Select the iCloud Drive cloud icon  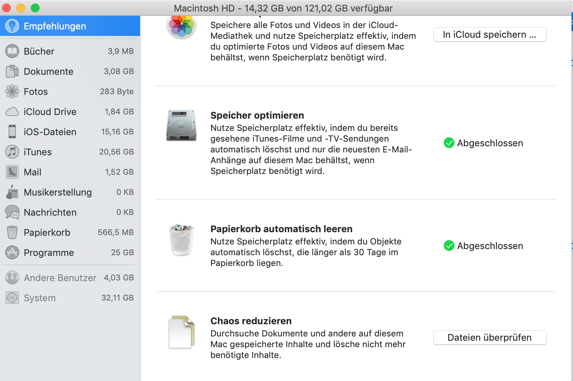(x=12, y=112)
